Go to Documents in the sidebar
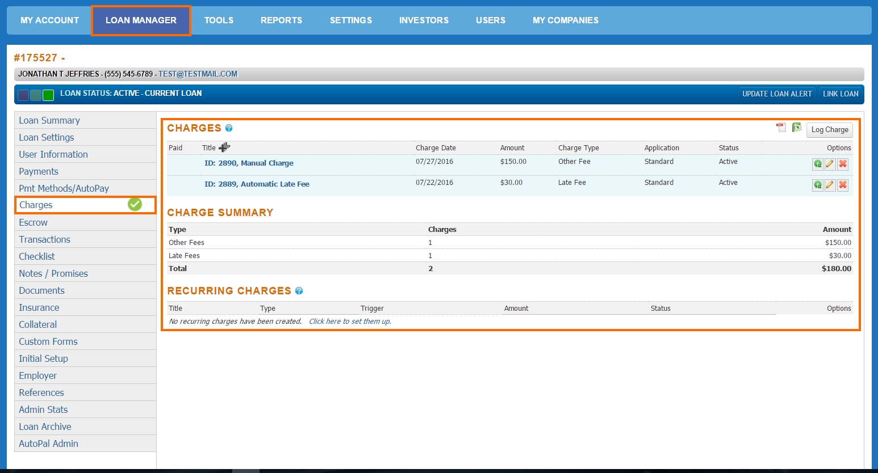The width and height of the screenshot is (878, 473). (85, 290)
